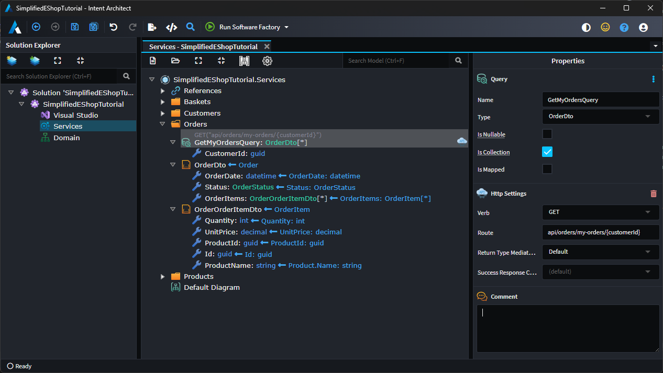663x373 pixels.
Task: Click the Search Model field
Action: click(396, 61)
